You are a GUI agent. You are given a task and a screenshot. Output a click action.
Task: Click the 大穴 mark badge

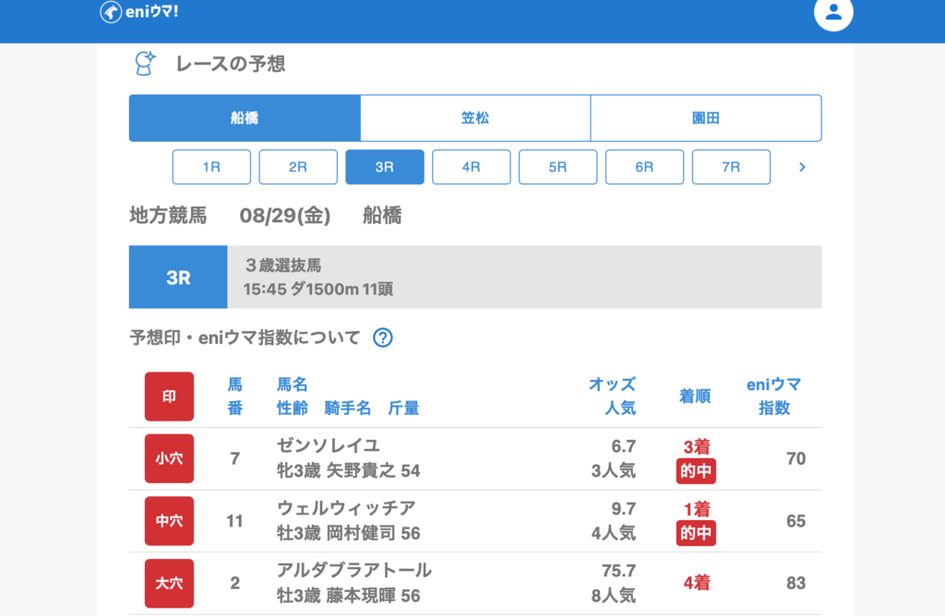tap(169, 583)
